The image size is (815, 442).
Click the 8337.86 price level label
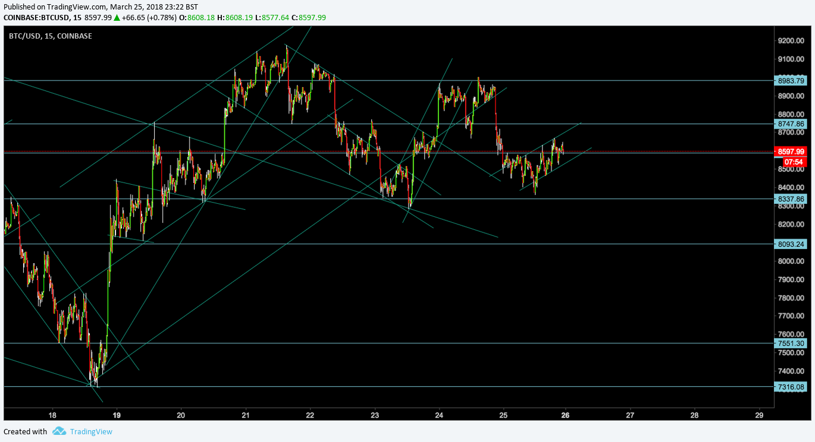pos(791,198)
